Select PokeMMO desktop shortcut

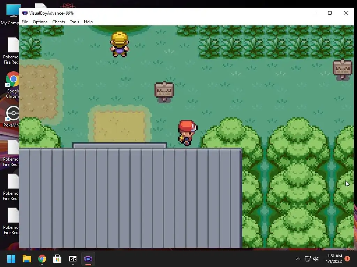[11, 116]
